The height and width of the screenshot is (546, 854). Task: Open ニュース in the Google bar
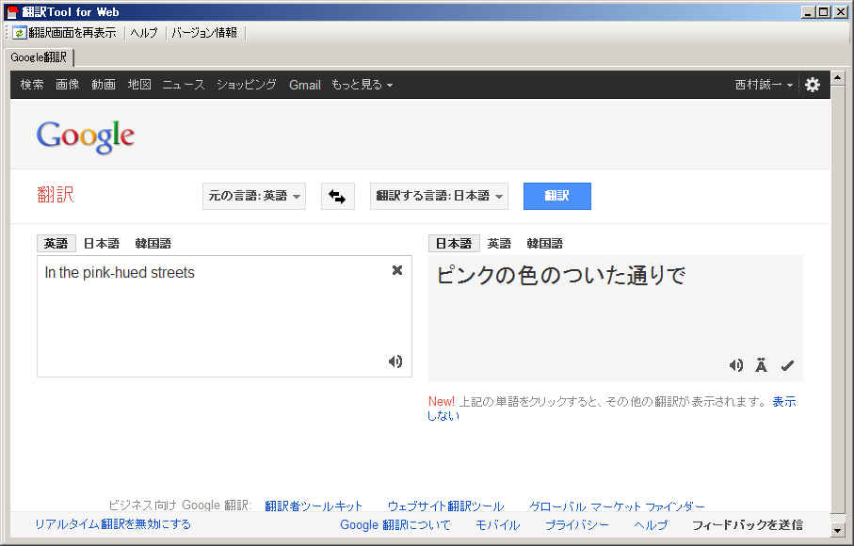(184, 85)
